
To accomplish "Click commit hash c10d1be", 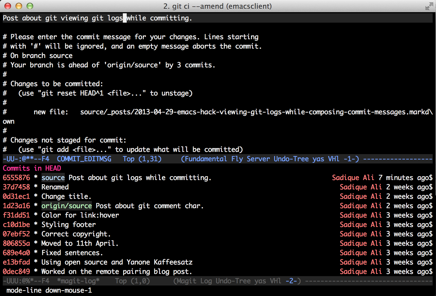I will tap(16, 224).
